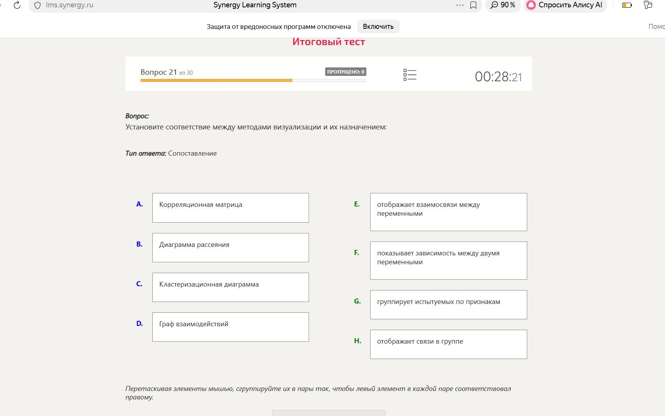Select the Граф взаимодействий box
This screenshot has width=665, height=416.
[x=231, y=327]
